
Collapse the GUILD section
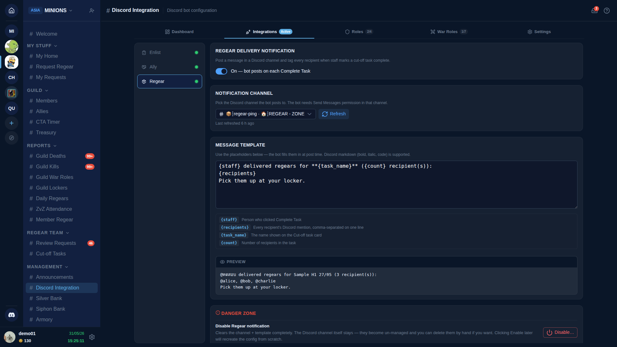(38, 90)
